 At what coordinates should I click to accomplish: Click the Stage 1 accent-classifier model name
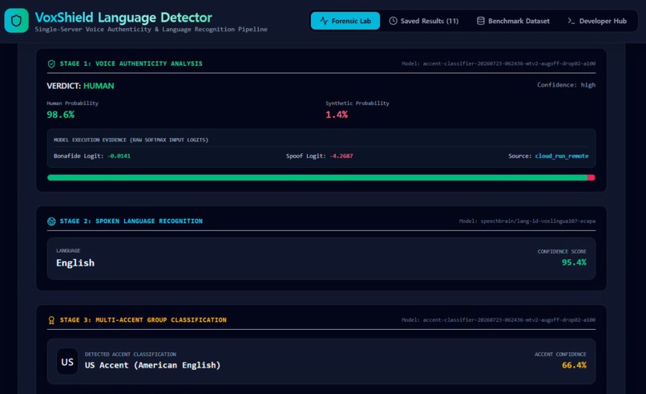(509, 63)
